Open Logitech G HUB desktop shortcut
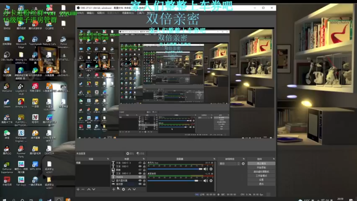This screenshot has height=201, width=357. coord(21,89)
